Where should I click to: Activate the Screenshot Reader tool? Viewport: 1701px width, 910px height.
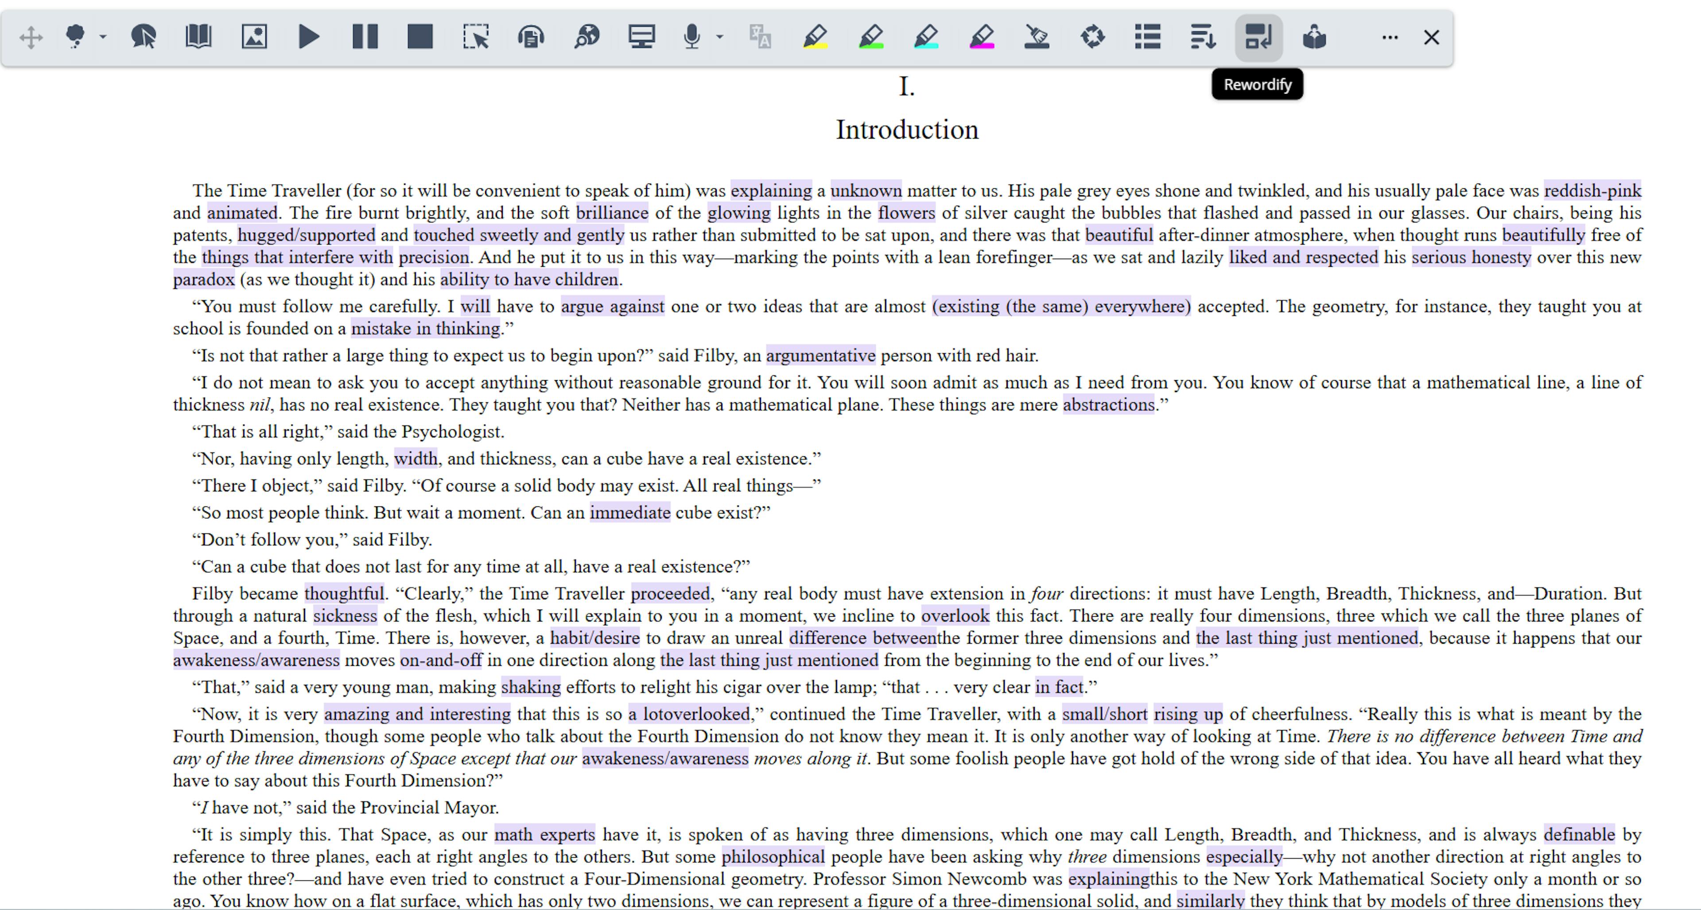coord(477,37)
